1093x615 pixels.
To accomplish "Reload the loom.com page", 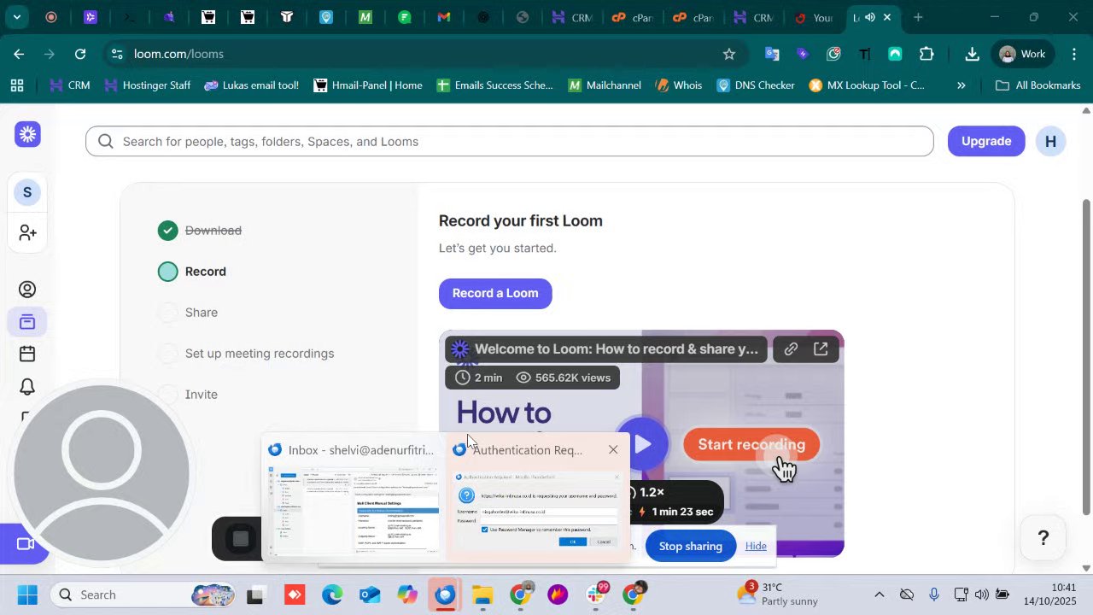I will tap(80, 54).
